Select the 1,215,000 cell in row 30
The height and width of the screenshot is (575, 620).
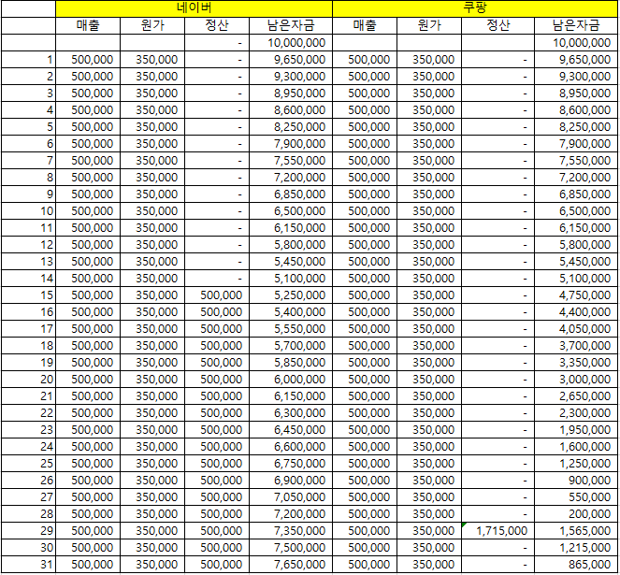pos(576,548)
